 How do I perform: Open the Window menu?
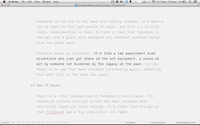pos(47,2)
